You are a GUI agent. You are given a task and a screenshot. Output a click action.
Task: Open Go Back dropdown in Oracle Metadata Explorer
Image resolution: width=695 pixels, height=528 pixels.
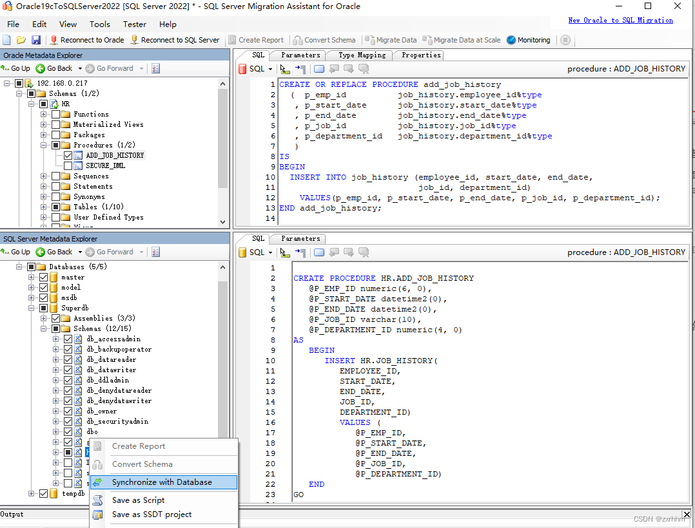(x=80, y=69)
